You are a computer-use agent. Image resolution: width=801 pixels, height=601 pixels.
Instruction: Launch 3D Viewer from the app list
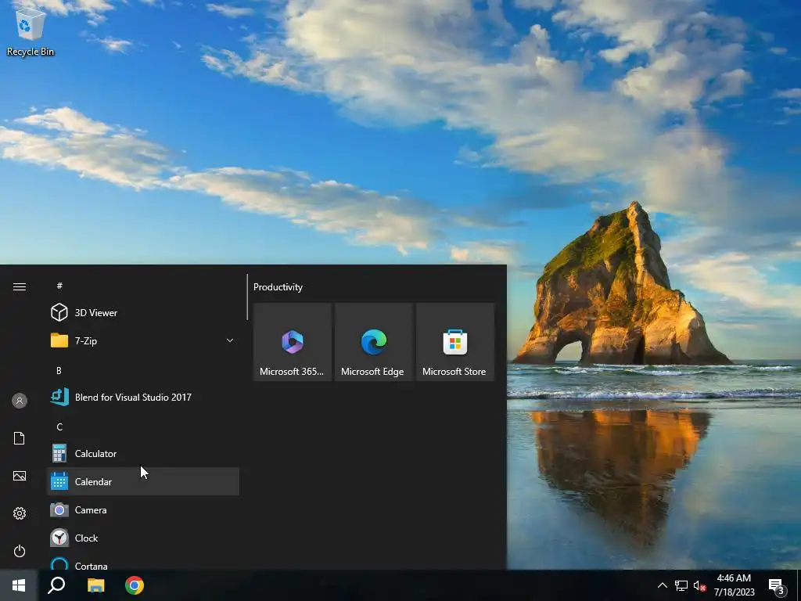click(x=143, y=312)
